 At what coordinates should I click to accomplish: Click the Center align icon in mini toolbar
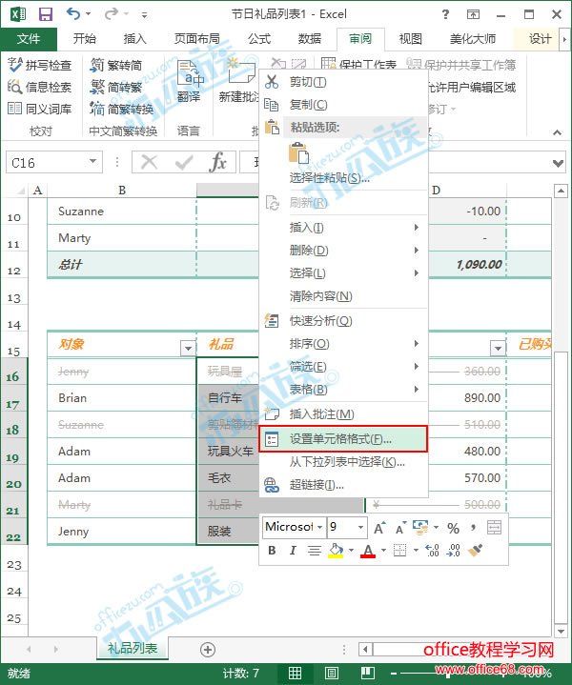pyautogui.click(x=314, y=551)
